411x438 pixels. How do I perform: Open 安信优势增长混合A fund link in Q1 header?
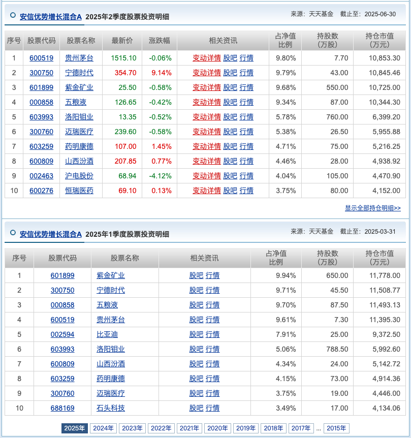(x=50, y=234)
